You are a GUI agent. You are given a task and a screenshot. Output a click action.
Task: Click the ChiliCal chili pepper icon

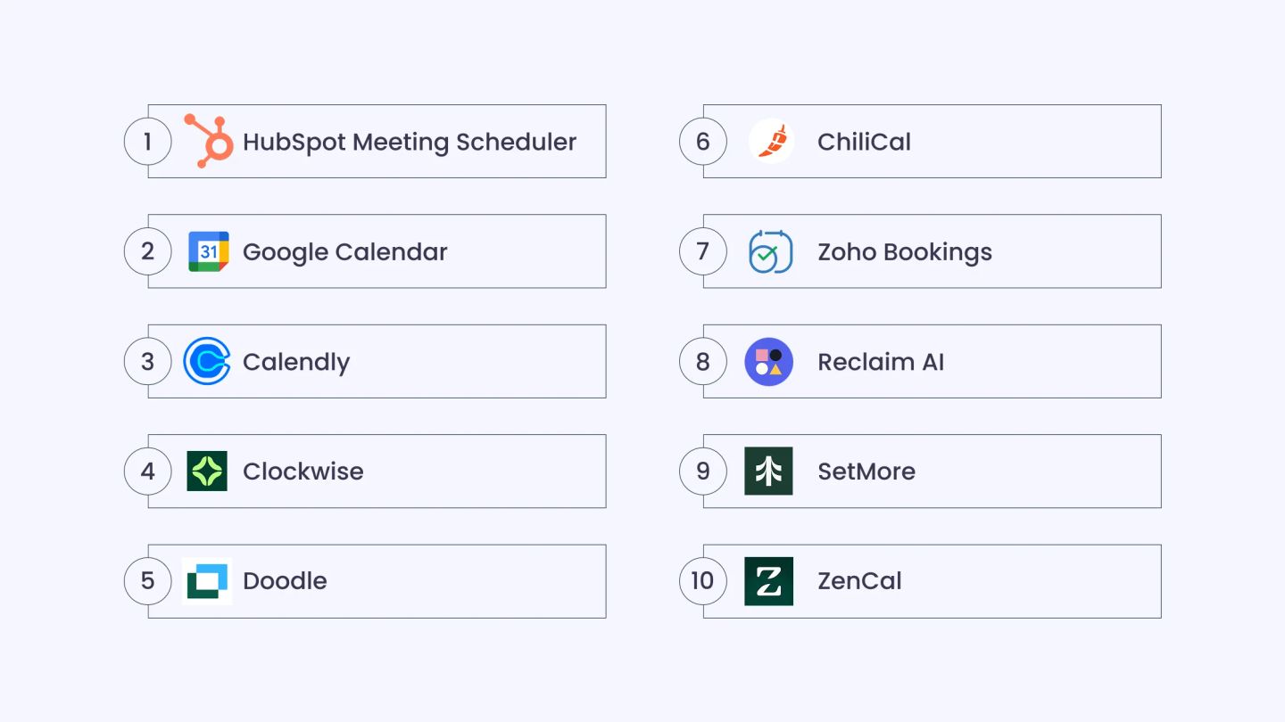coord(771,141)
